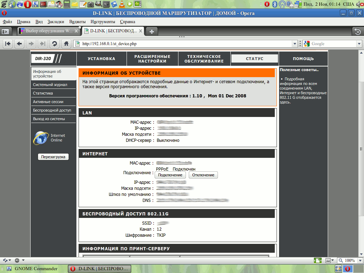Launch the green play button media app
The image size is (364, 273).
[x=130, y=4]
